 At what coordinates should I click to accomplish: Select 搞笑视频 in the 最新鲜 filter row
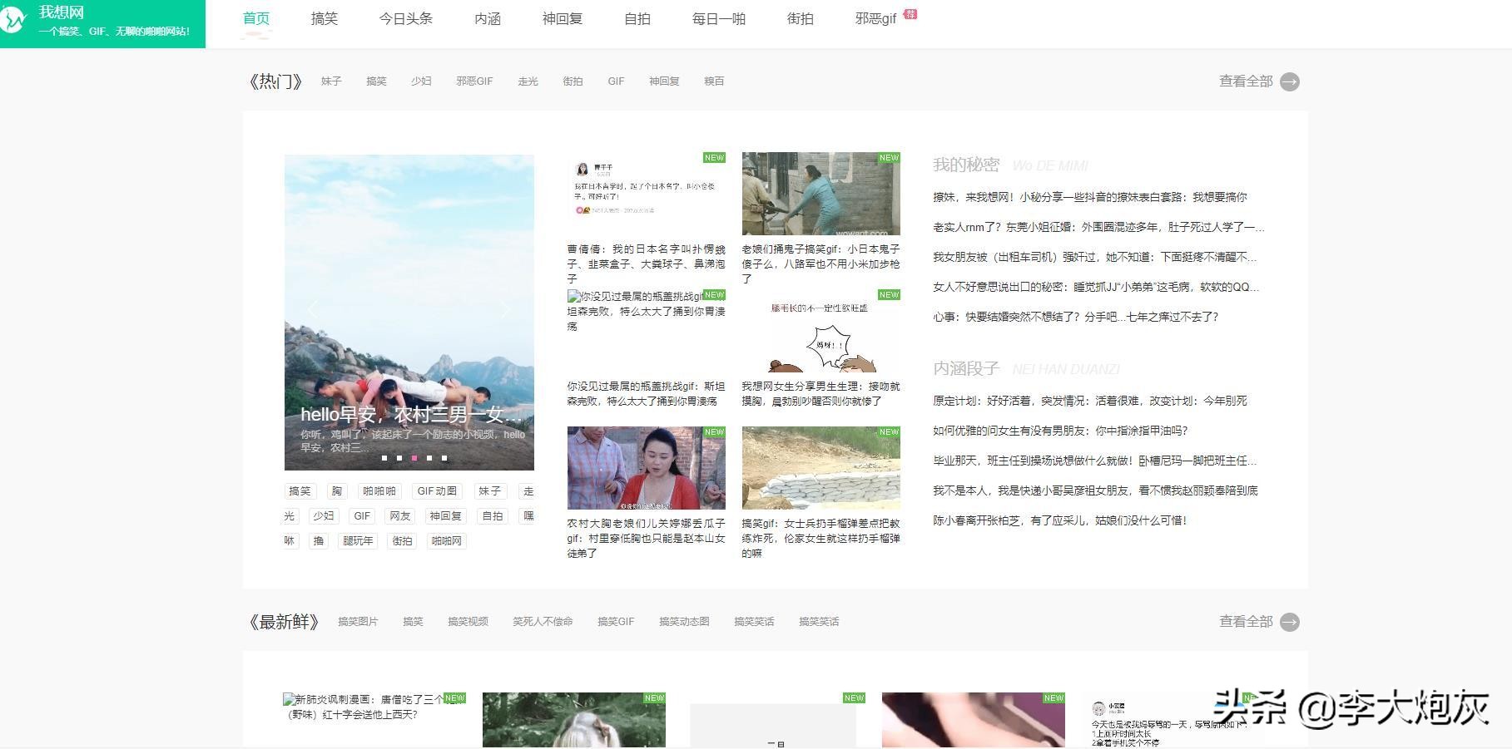coord(467,621)
